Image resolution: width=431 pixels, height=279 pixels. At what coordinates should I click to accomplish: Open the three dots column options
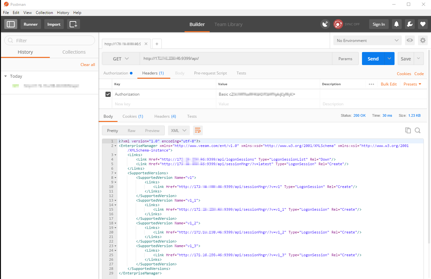click(x=371, y=84)
